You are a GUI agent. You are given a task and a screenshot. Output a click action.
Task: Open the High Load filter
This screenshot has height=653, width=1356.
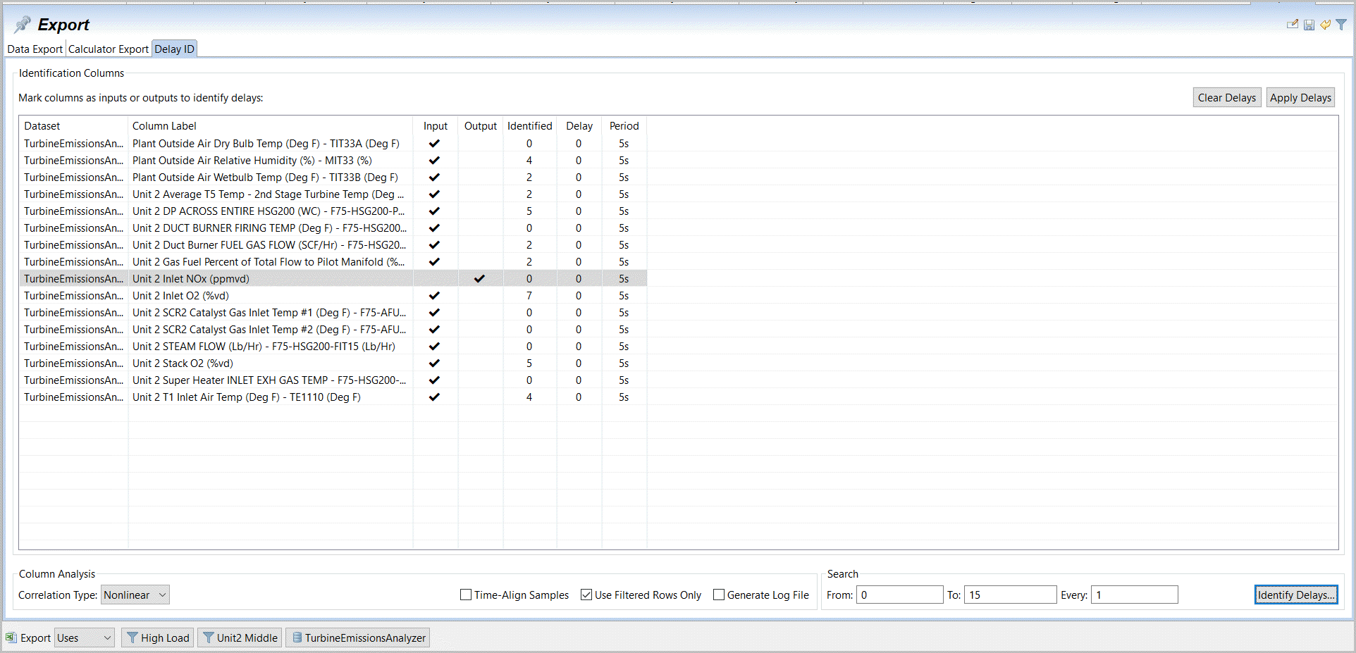click(158, 638)
